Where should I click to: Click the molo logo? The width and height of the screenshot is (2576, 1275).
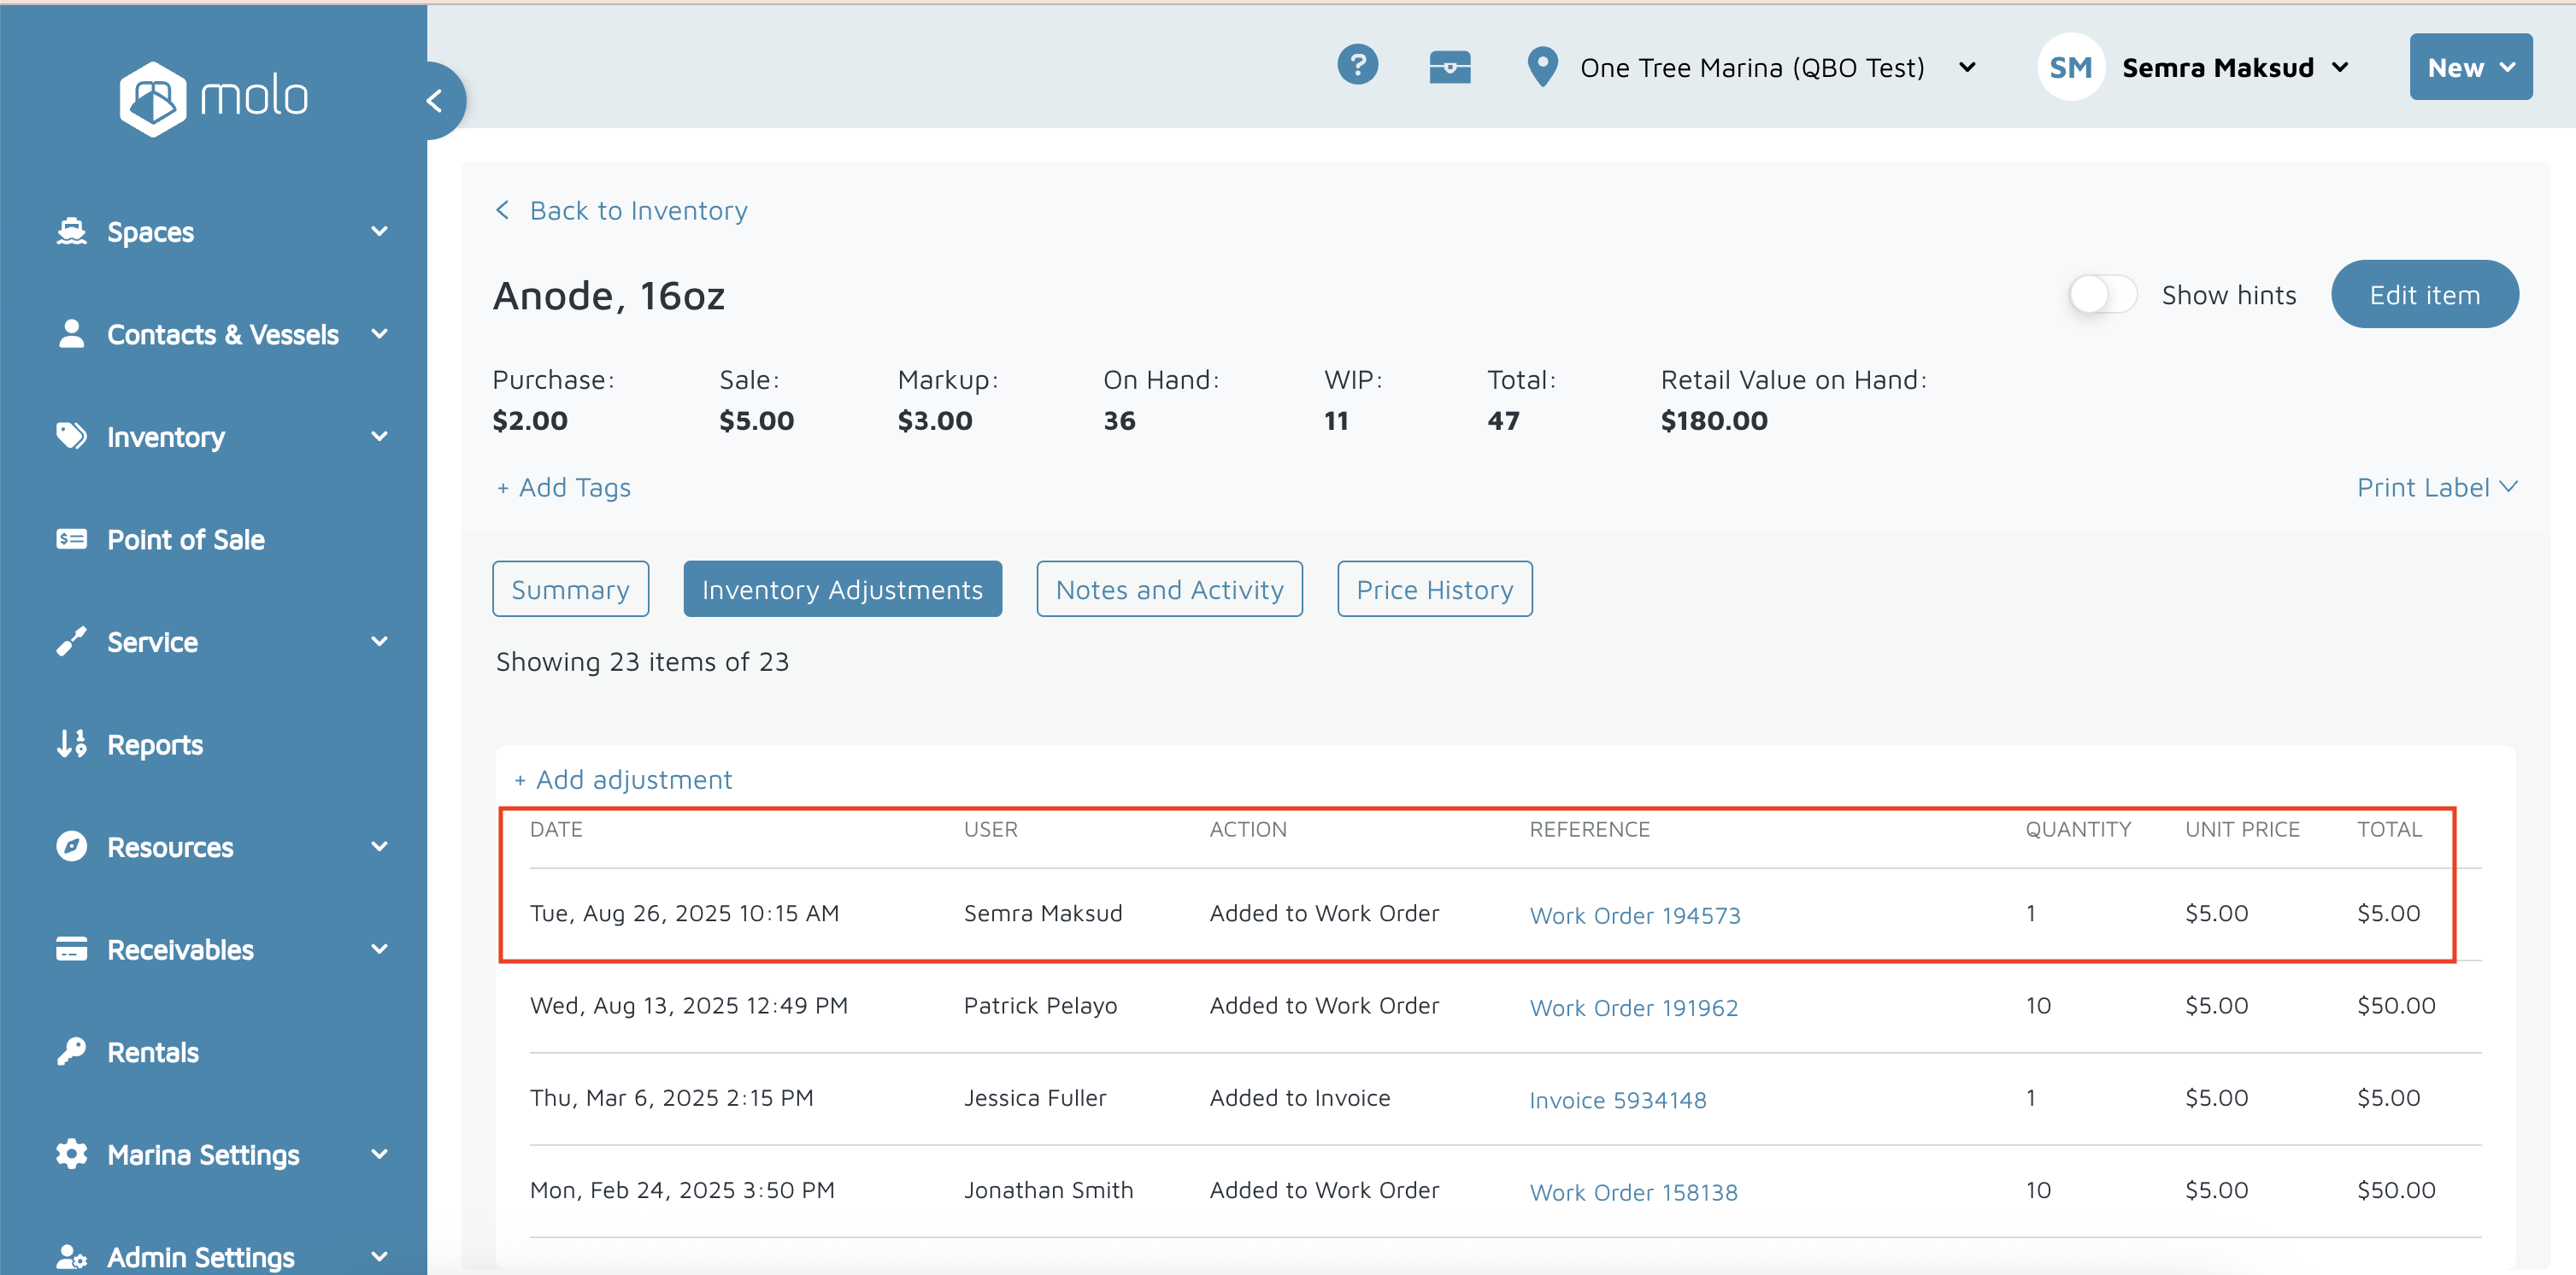click(x=213, y=98)
